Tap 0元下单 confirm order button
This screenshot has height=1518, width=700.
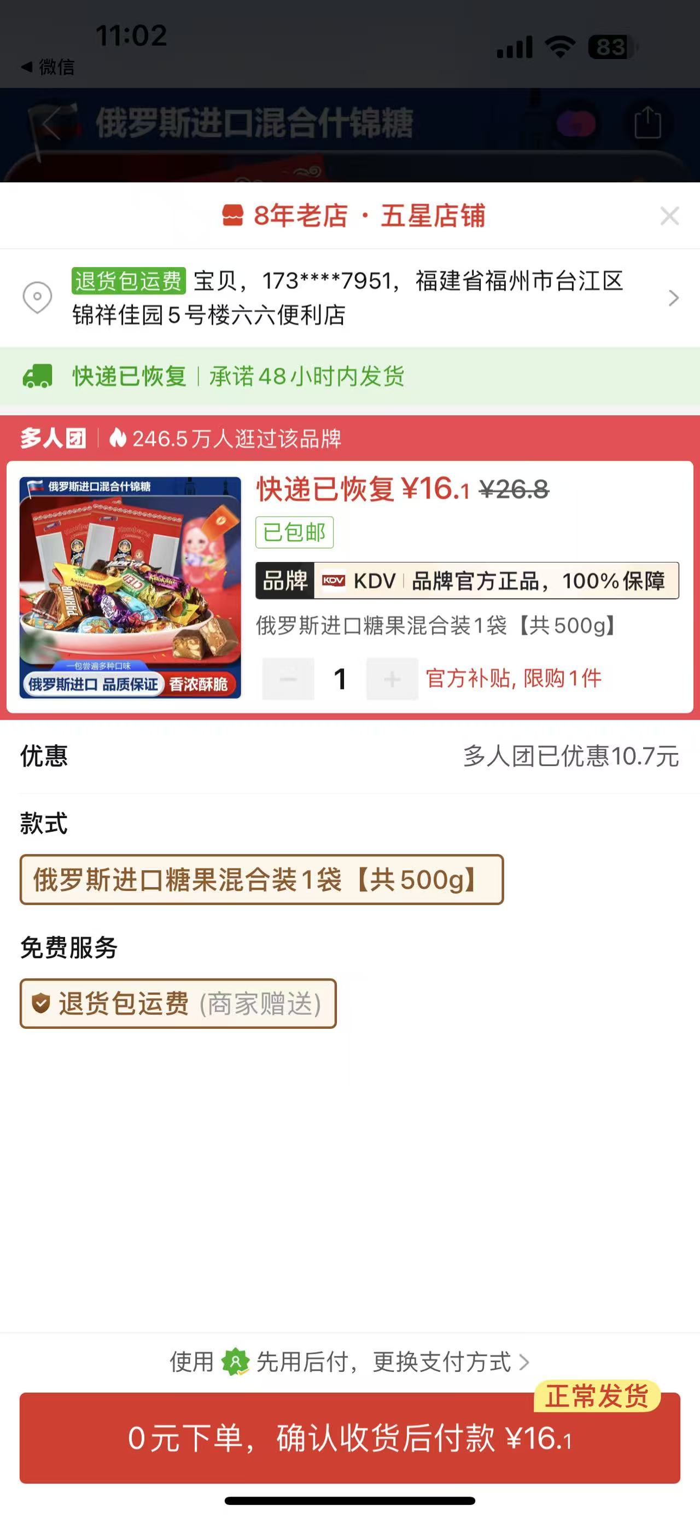tap(349, 1438)
